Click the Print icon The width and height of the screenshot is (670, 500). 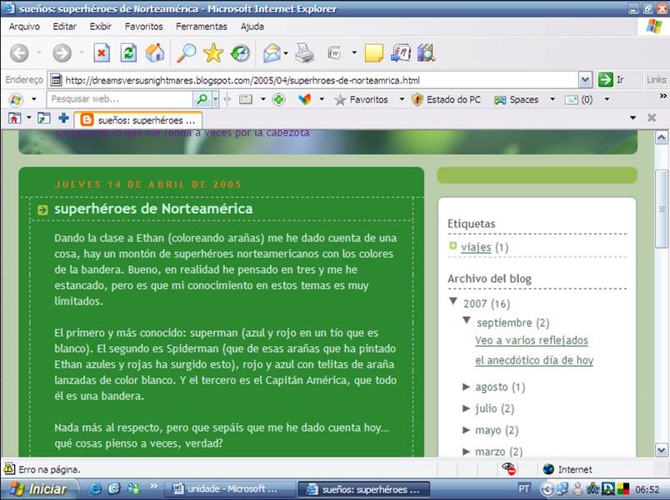[305, 53]
